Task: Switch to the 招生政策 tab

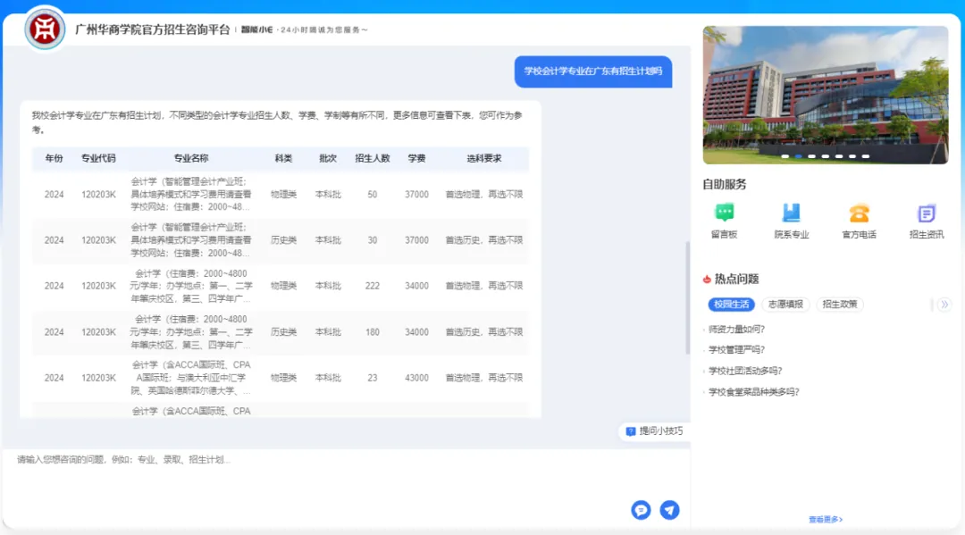Action: coord(840,305)
